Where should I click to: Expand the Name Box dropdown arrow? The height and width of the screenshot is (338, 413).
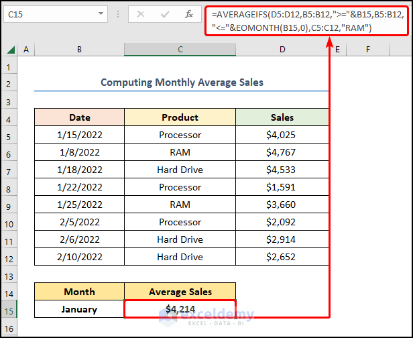101,13
